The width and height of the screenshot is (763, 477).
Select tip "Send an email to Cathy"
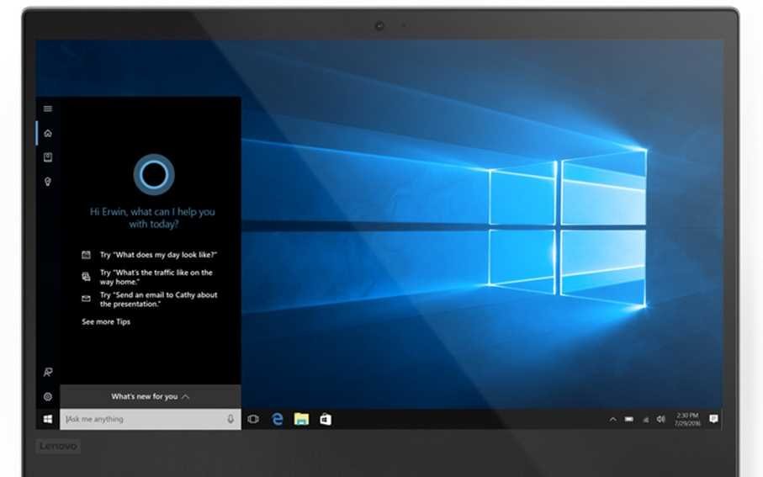(159, 299)
